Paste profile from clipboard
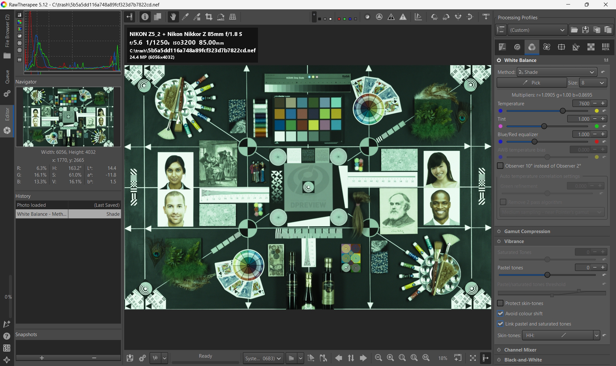The height and width of the screenshot is (366, 616). coord(608,30)
